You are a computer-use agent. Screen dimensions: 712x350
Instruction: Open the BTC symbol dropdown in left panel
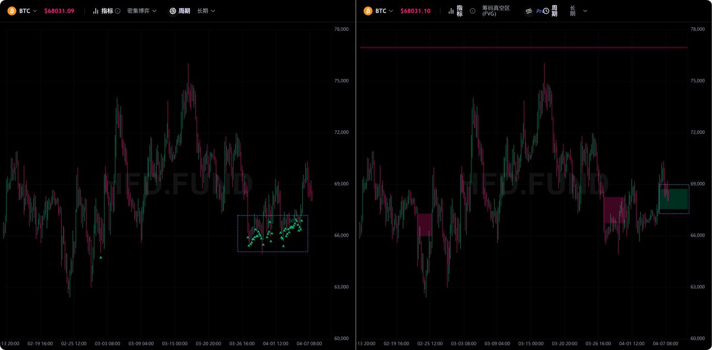coord(28,11)
